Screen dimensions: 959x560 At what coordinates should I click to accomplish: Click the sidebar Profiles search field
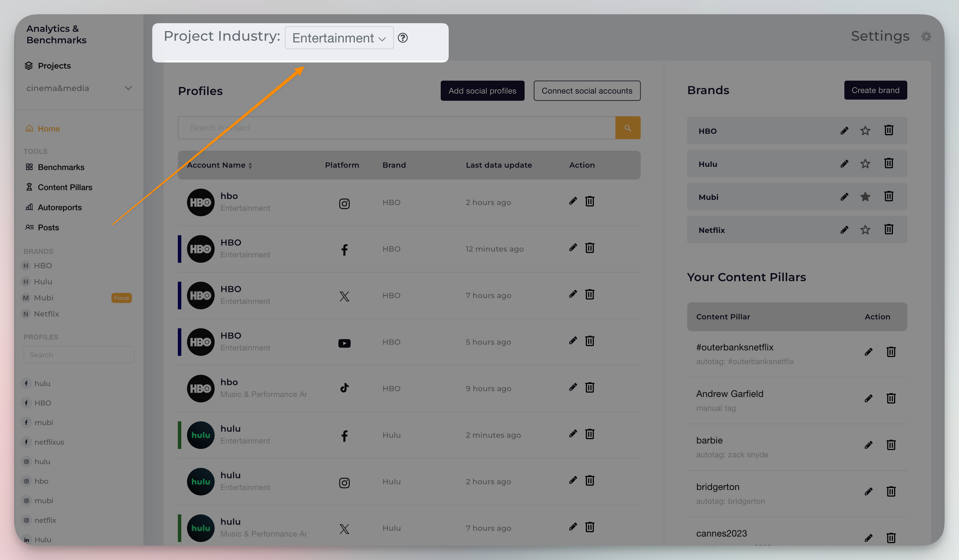79,355
